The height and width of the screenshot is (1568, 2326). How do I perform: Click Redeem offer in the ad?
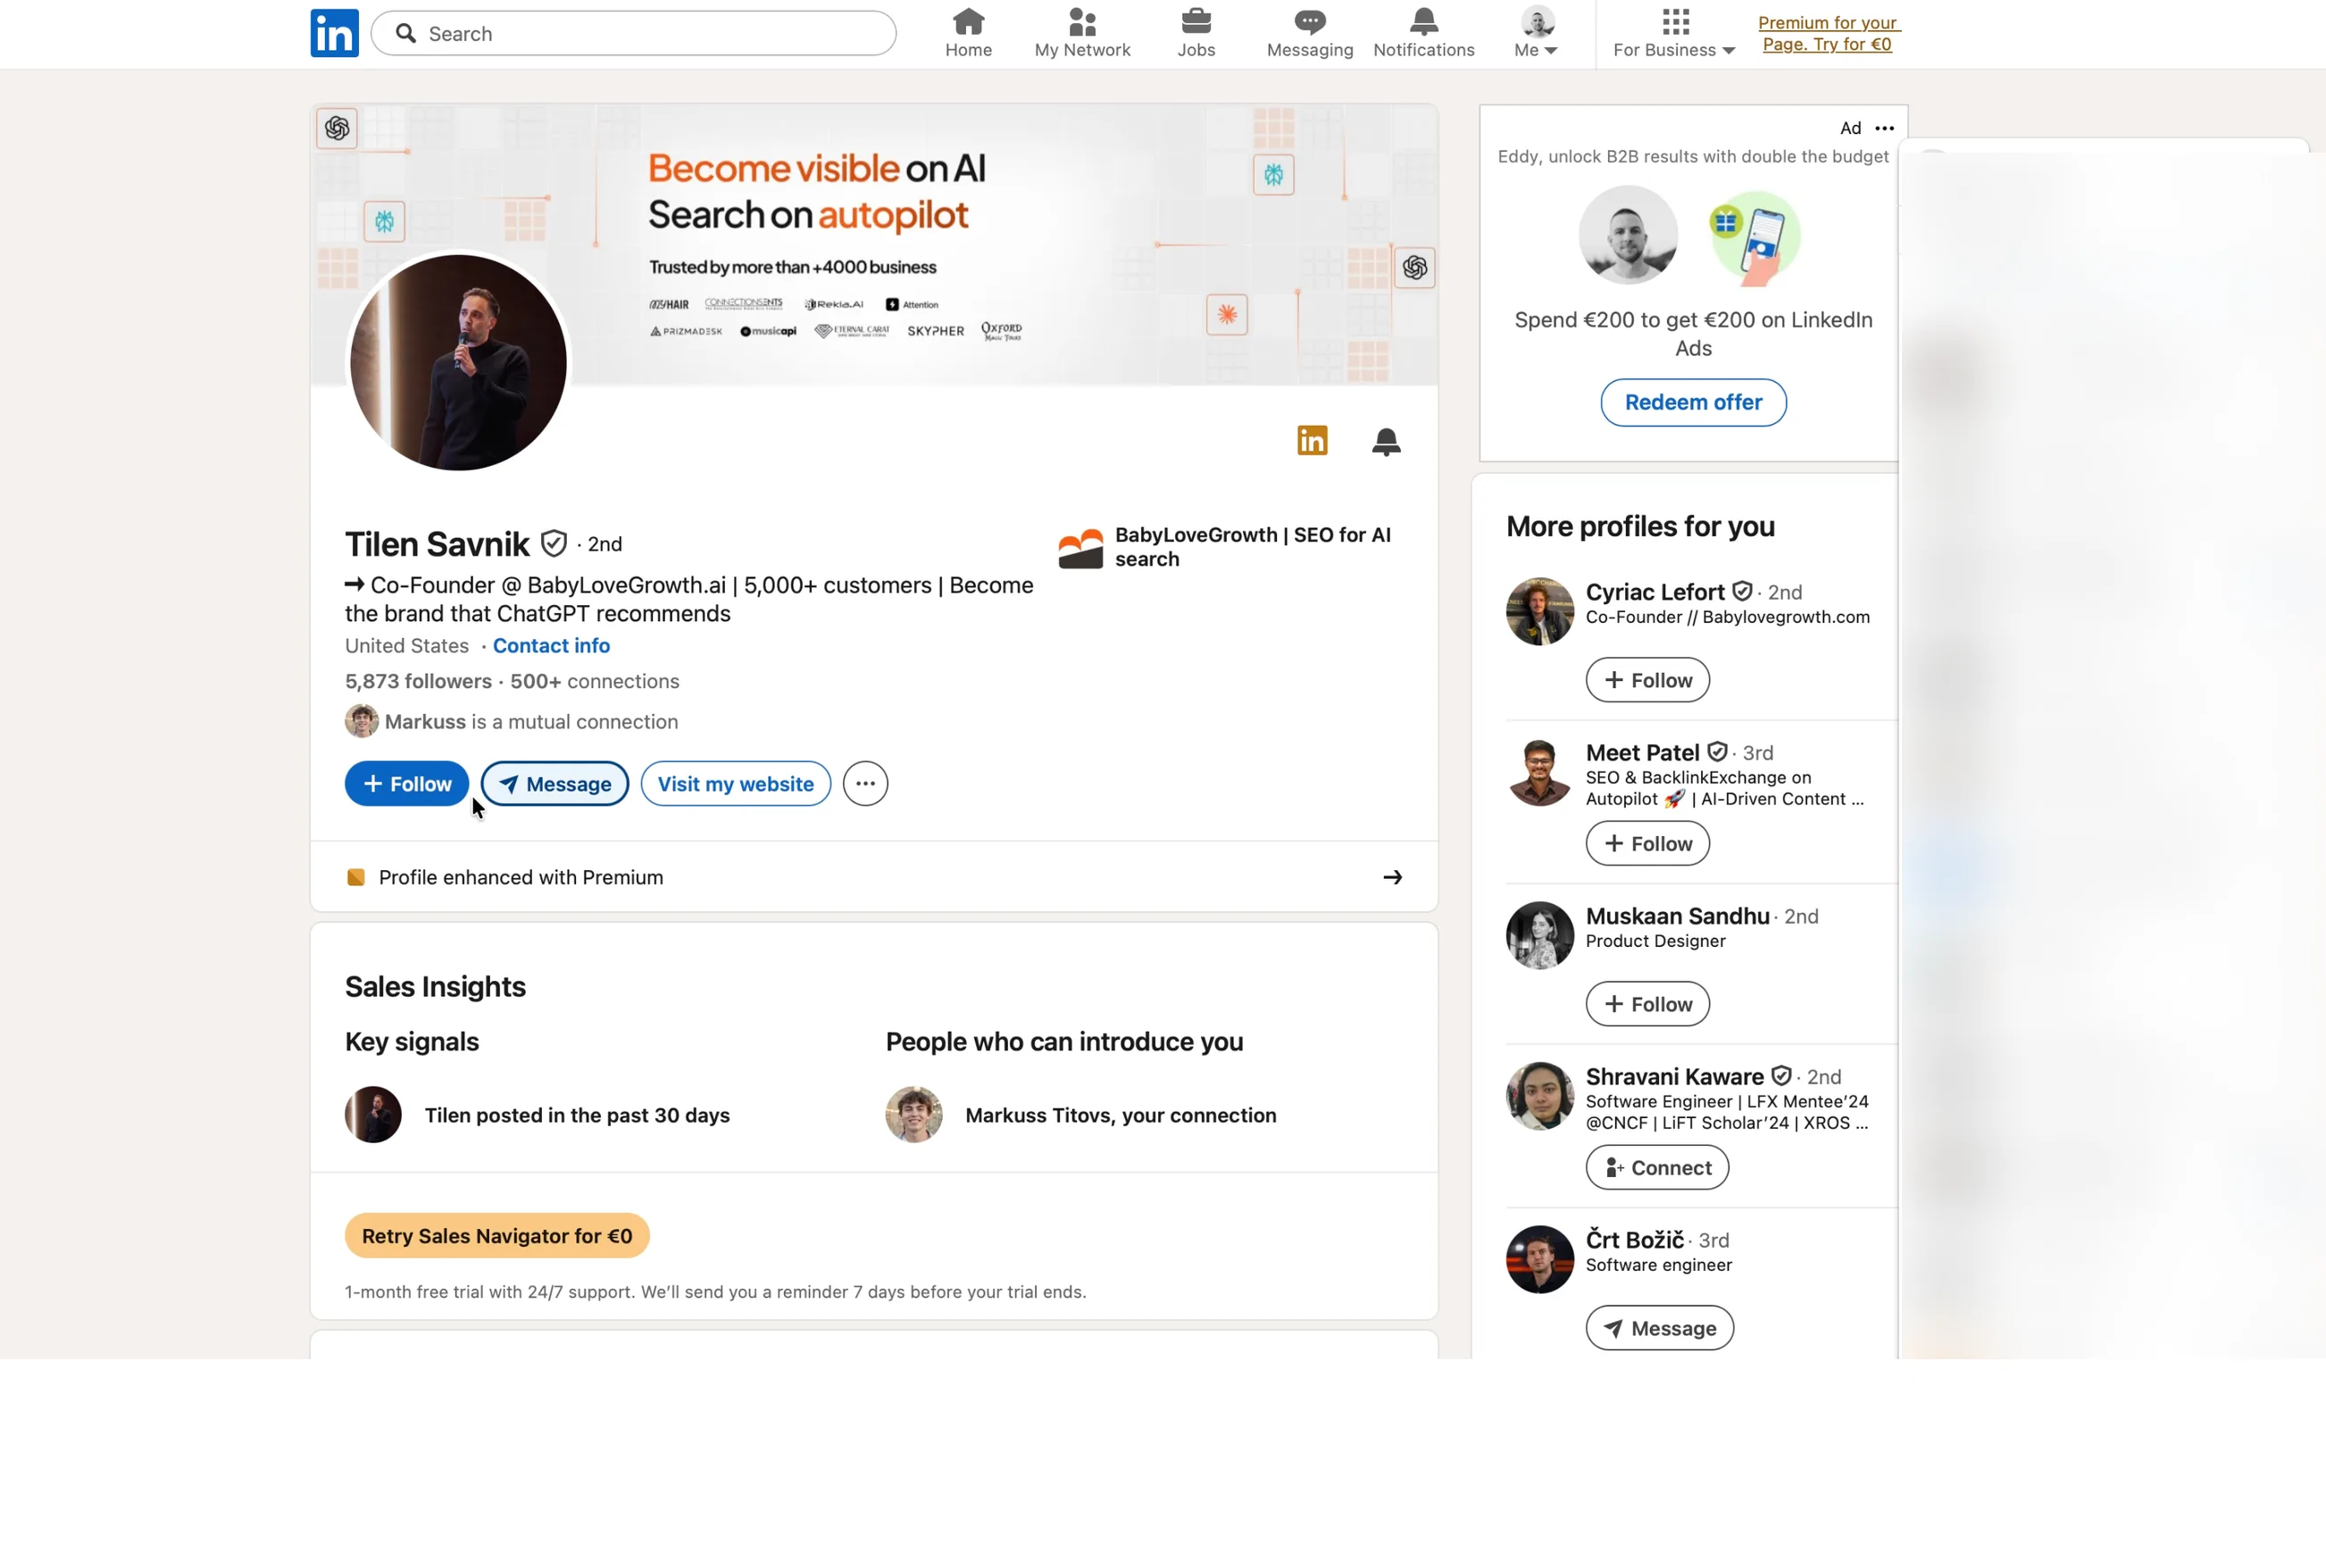tap(1693, 402)
